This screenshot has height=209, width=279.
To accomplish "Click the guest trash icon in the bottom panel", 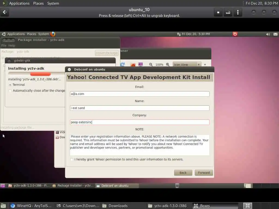I will pyautogui.click(x=177, y=186).
